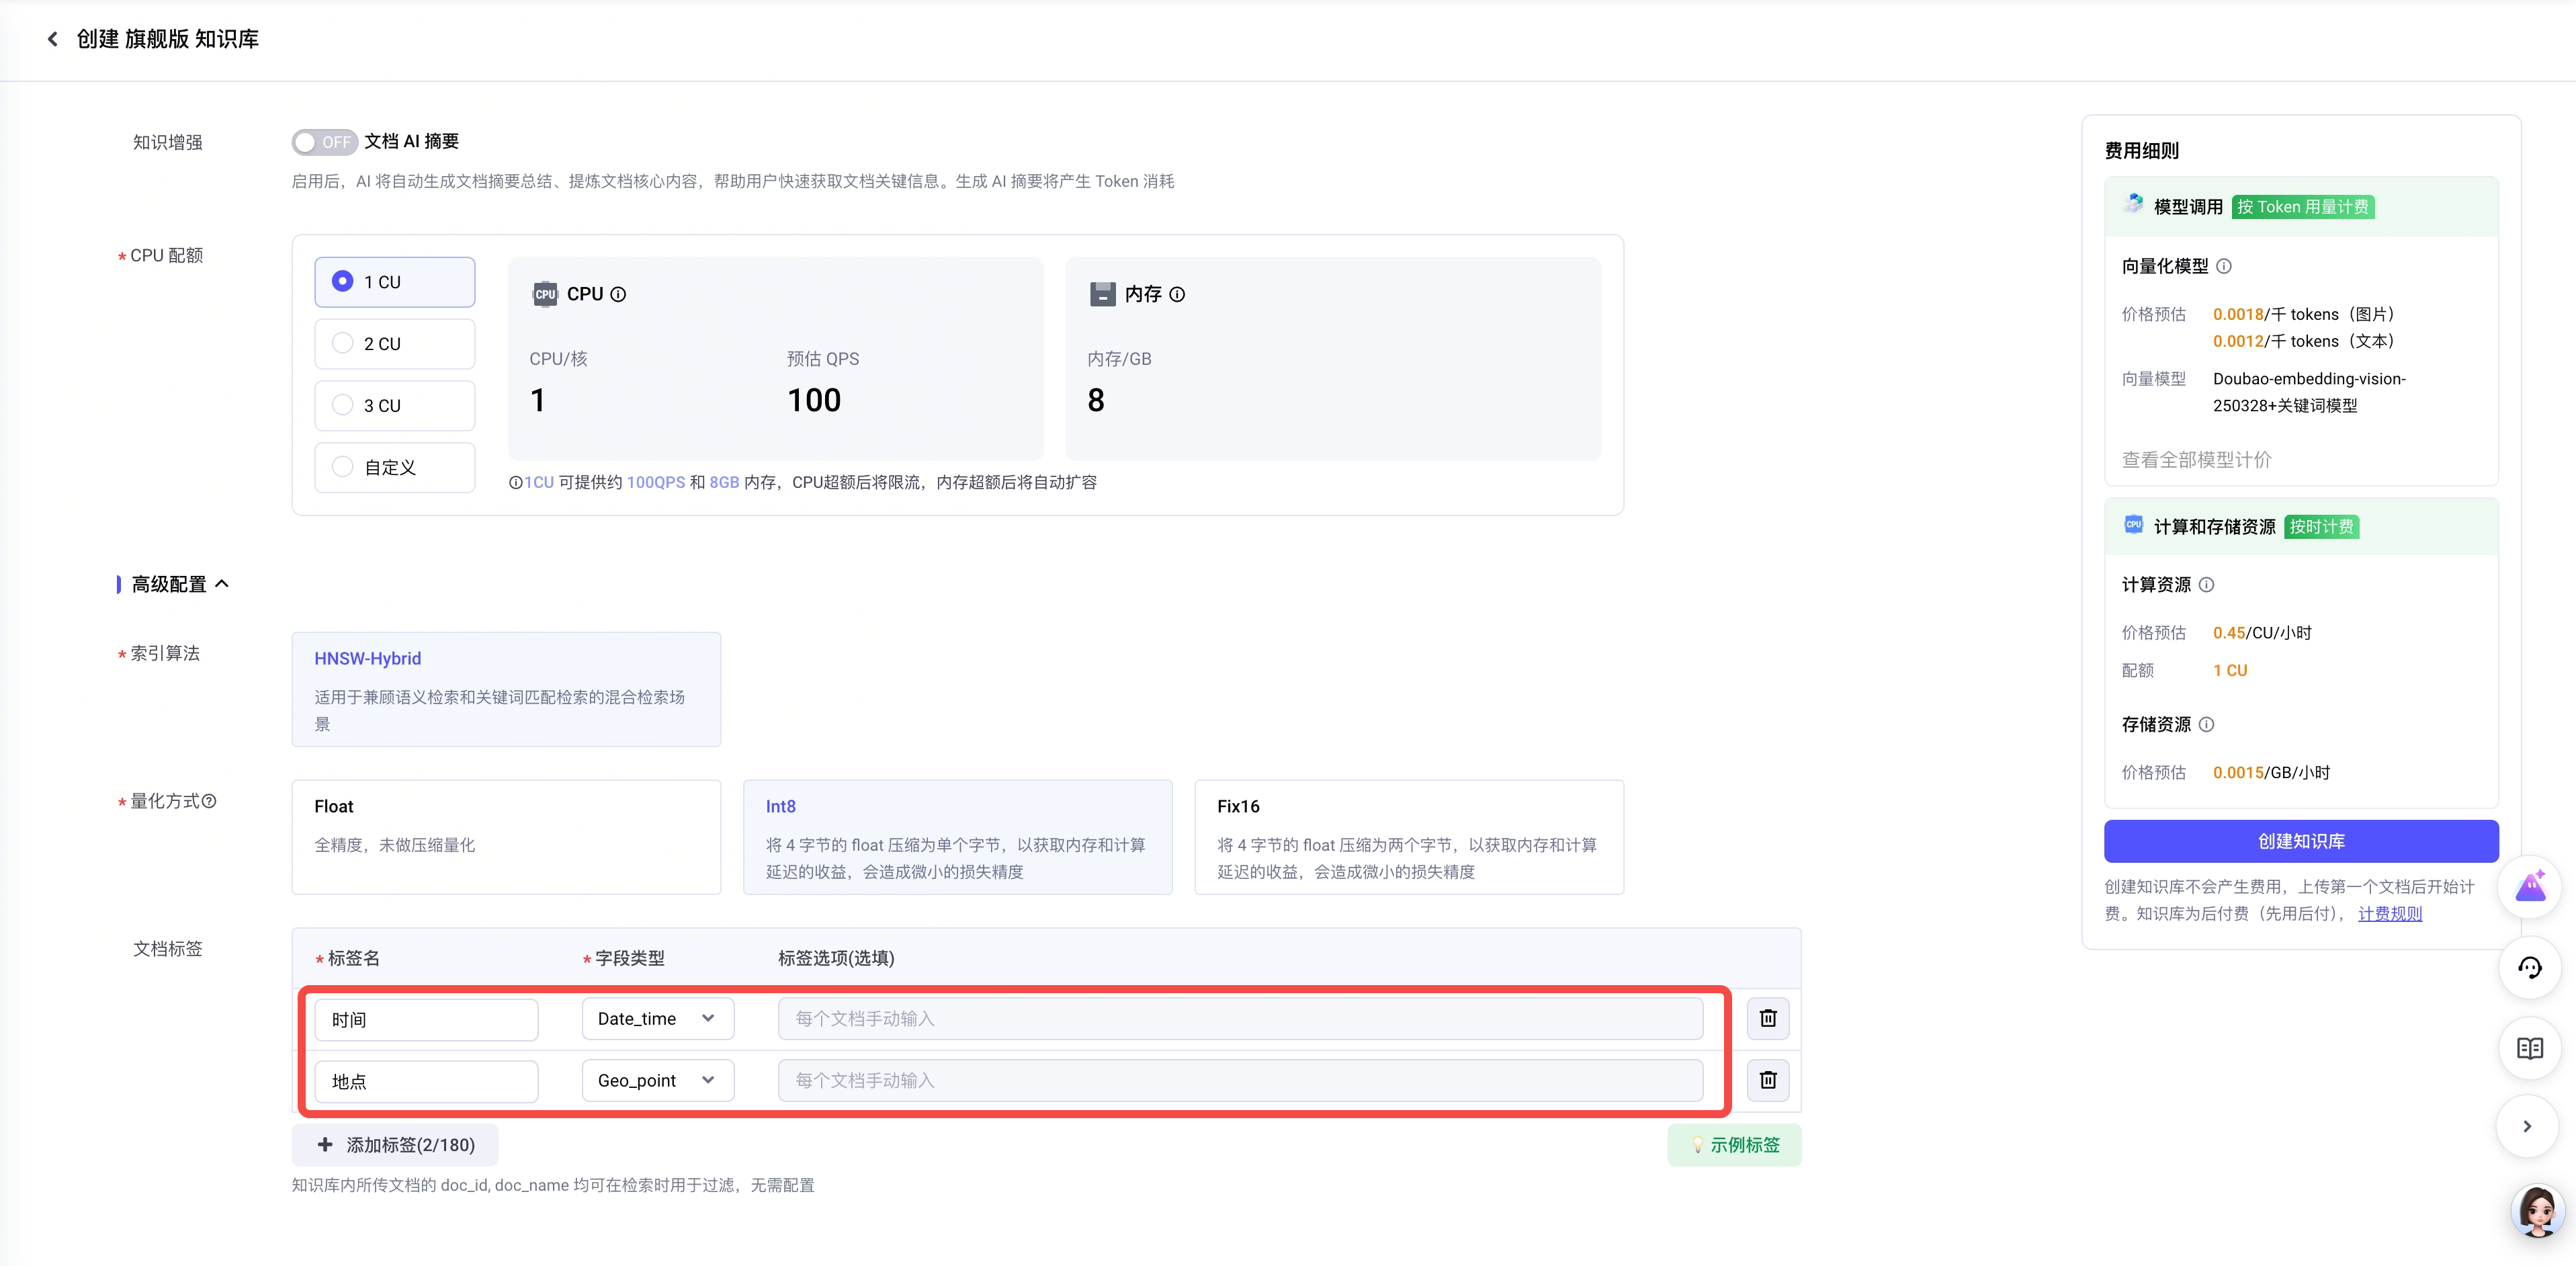This screenshot has width=2576, height=1266.
Task: Click the 向量化模型 info icon
Action: (2224, 266)
